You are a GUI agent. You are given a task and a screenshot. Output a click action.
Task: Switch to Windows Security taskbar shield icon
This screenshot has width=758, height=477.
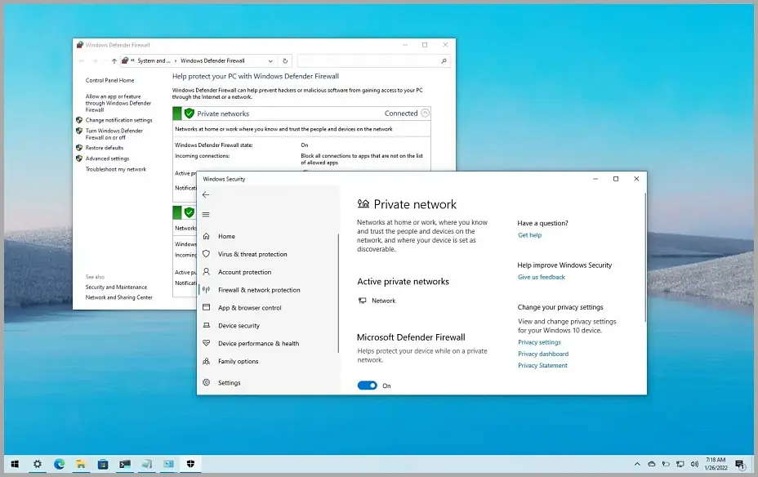190,465
